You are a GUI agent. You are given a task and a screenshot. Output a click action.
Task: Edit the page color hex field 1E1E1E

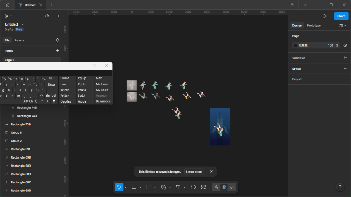(311, 45)
